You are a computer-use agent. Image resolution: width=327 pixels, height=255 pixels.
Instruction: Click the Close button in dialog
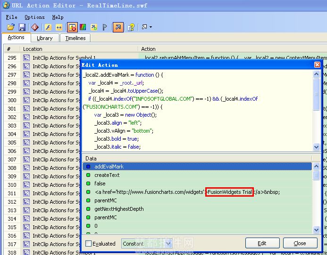pyautogui.click(x=300, y=243)
